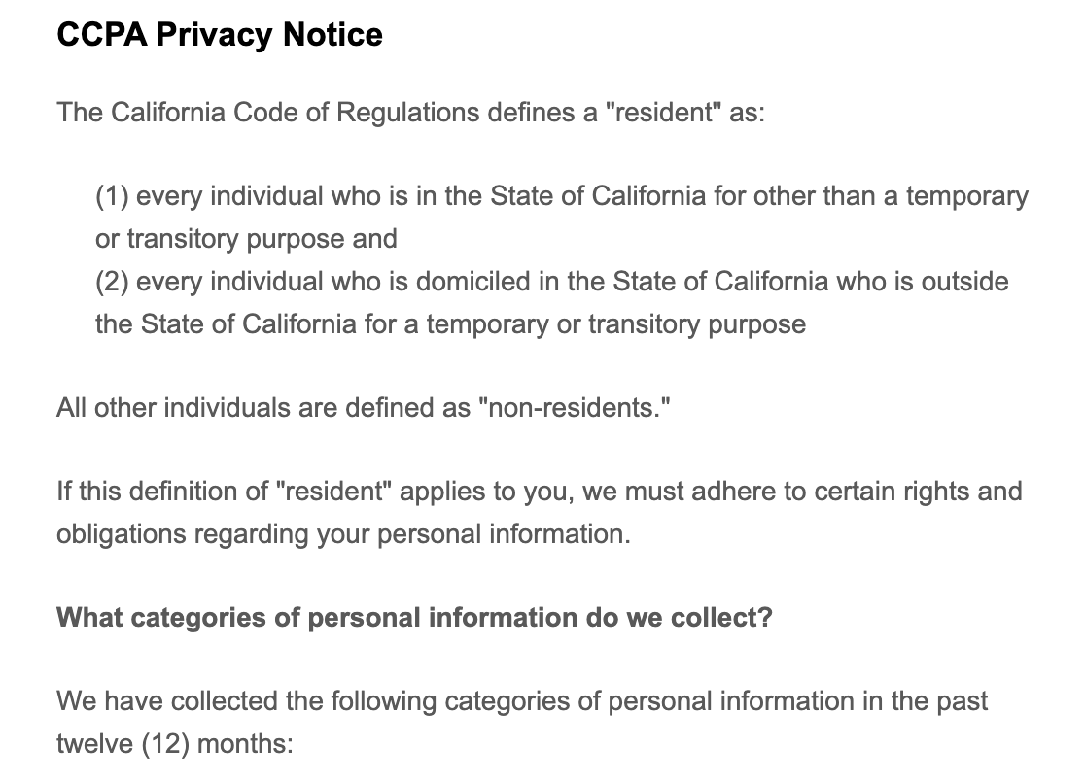The width and height of the screenshot is (1085, 781).
Task: Click the line "or transitory purpose and"
Action: (x=246, y=239)
